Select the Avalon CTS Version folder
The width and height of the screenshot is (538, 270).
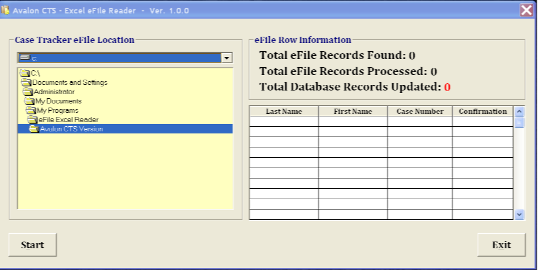click(125, 129)
